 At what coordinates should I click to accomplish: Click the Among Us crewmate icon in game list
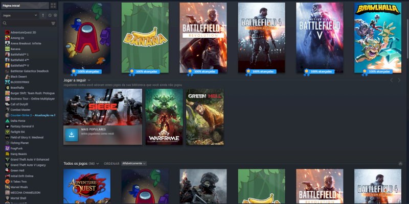point(7,38)
